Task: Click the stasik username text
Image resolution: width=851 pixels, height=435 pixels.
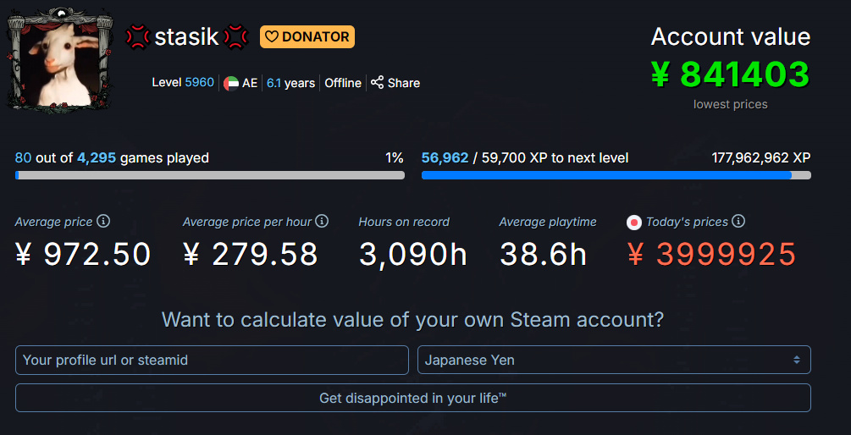Action: (x=186, y=37)
